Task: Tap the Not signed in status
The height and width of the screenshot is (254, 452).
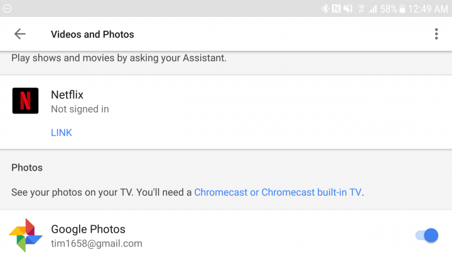Action: coord(80,109)
